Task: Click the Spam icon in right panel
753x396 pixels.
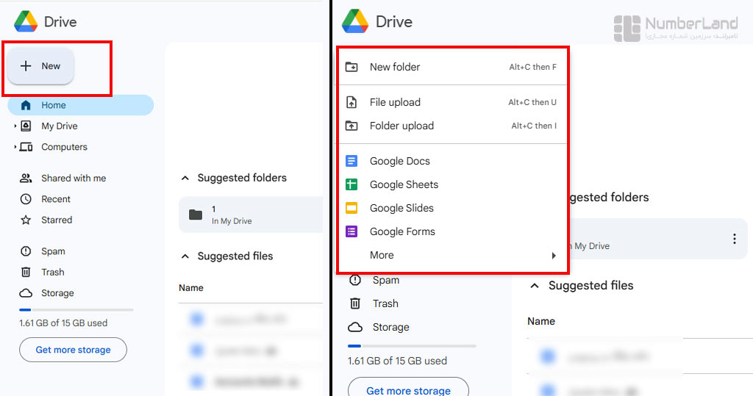Action: tap(355, 280)
